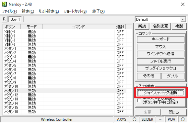Select the ボタン8 row
This screenshot has width=188, height=123.
click(x=65, y=78)
